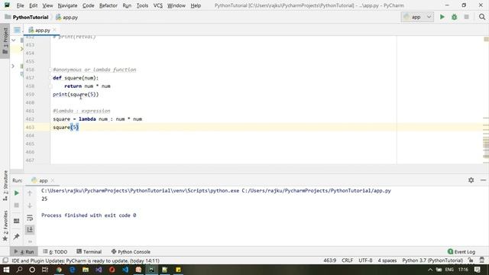
Task: Restore layout icon in Run panel
Action: click(17, 221)
